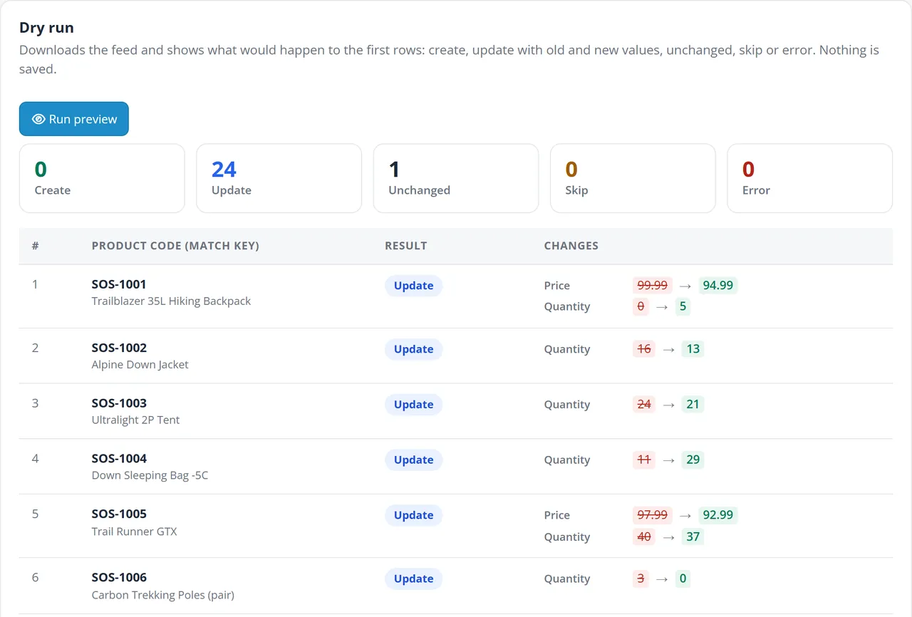The height and width of the screenshot is (617, 912).
Task: Click new quantity 13 for SOS-1002
Action: pyautogui.click(x=693, y=349)
